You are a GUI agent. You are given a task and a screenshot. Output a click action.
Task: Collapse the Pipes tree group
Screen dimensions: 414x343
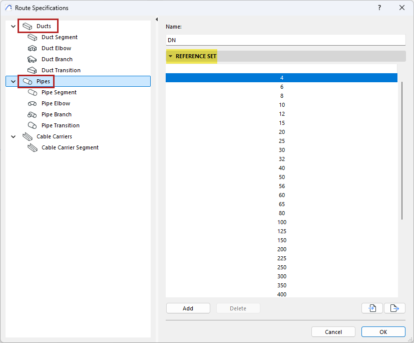tap(13, 81)
